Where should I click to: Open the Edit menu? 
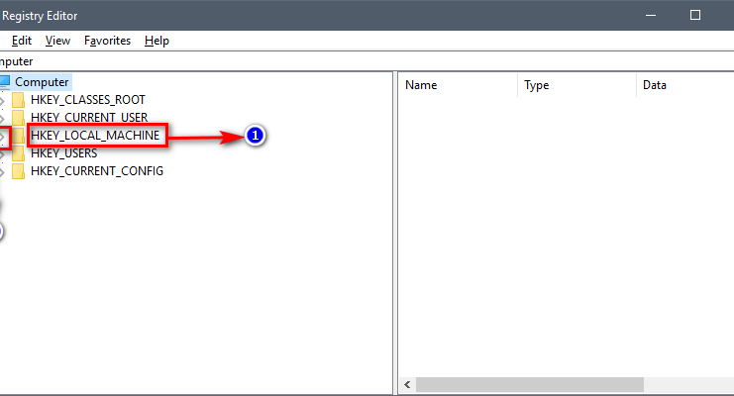pos(22,41)
